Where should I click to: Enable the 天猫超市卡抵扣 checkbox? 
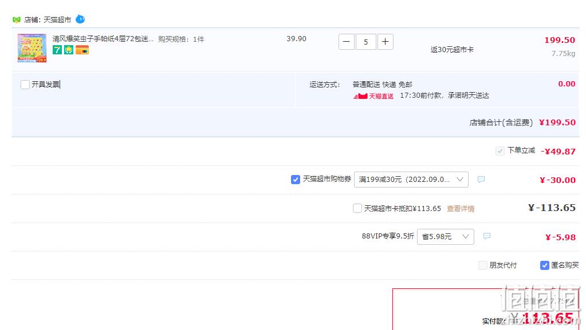click(357, 208)
